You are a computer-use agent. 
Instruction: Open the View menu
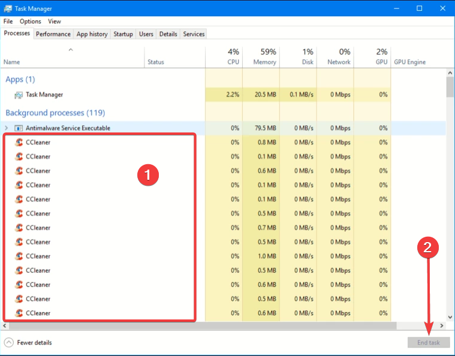pos(55,21)
